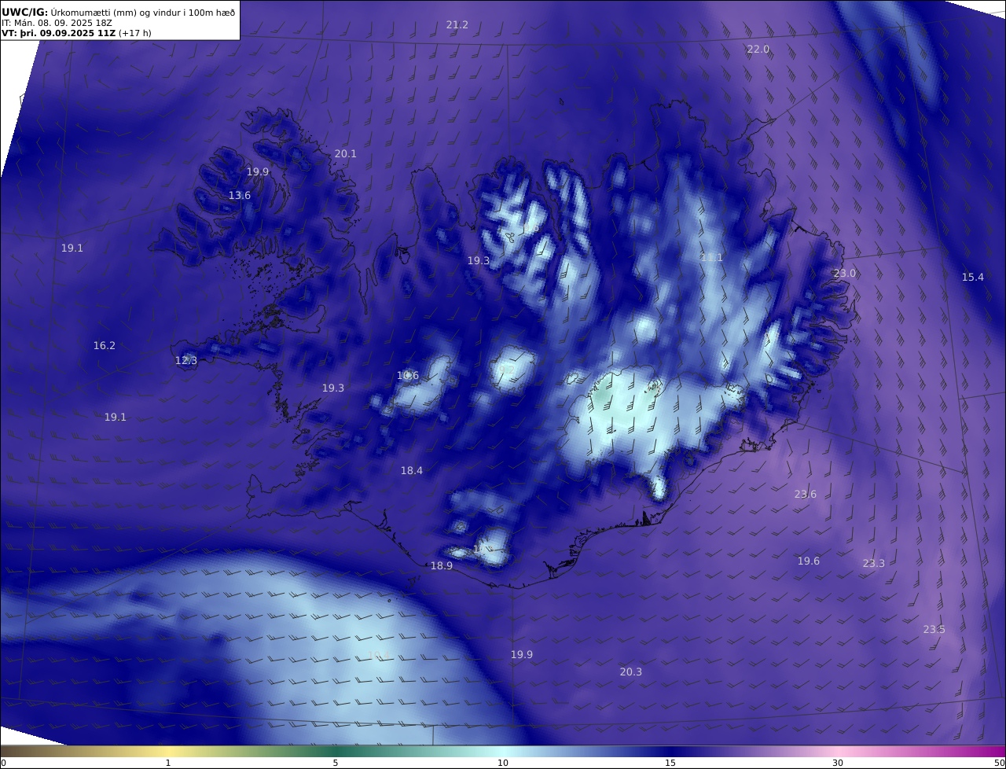The width and height of the screenshot is (1006, 769).
Task: Click the valid time line 'VT: þri. 09.09.2025 11Z'
Action: (59, 34)
